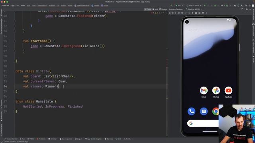Viewport: 255px width, 143px height.
Task: Run the app with green play button
Action: pos(205,6)
